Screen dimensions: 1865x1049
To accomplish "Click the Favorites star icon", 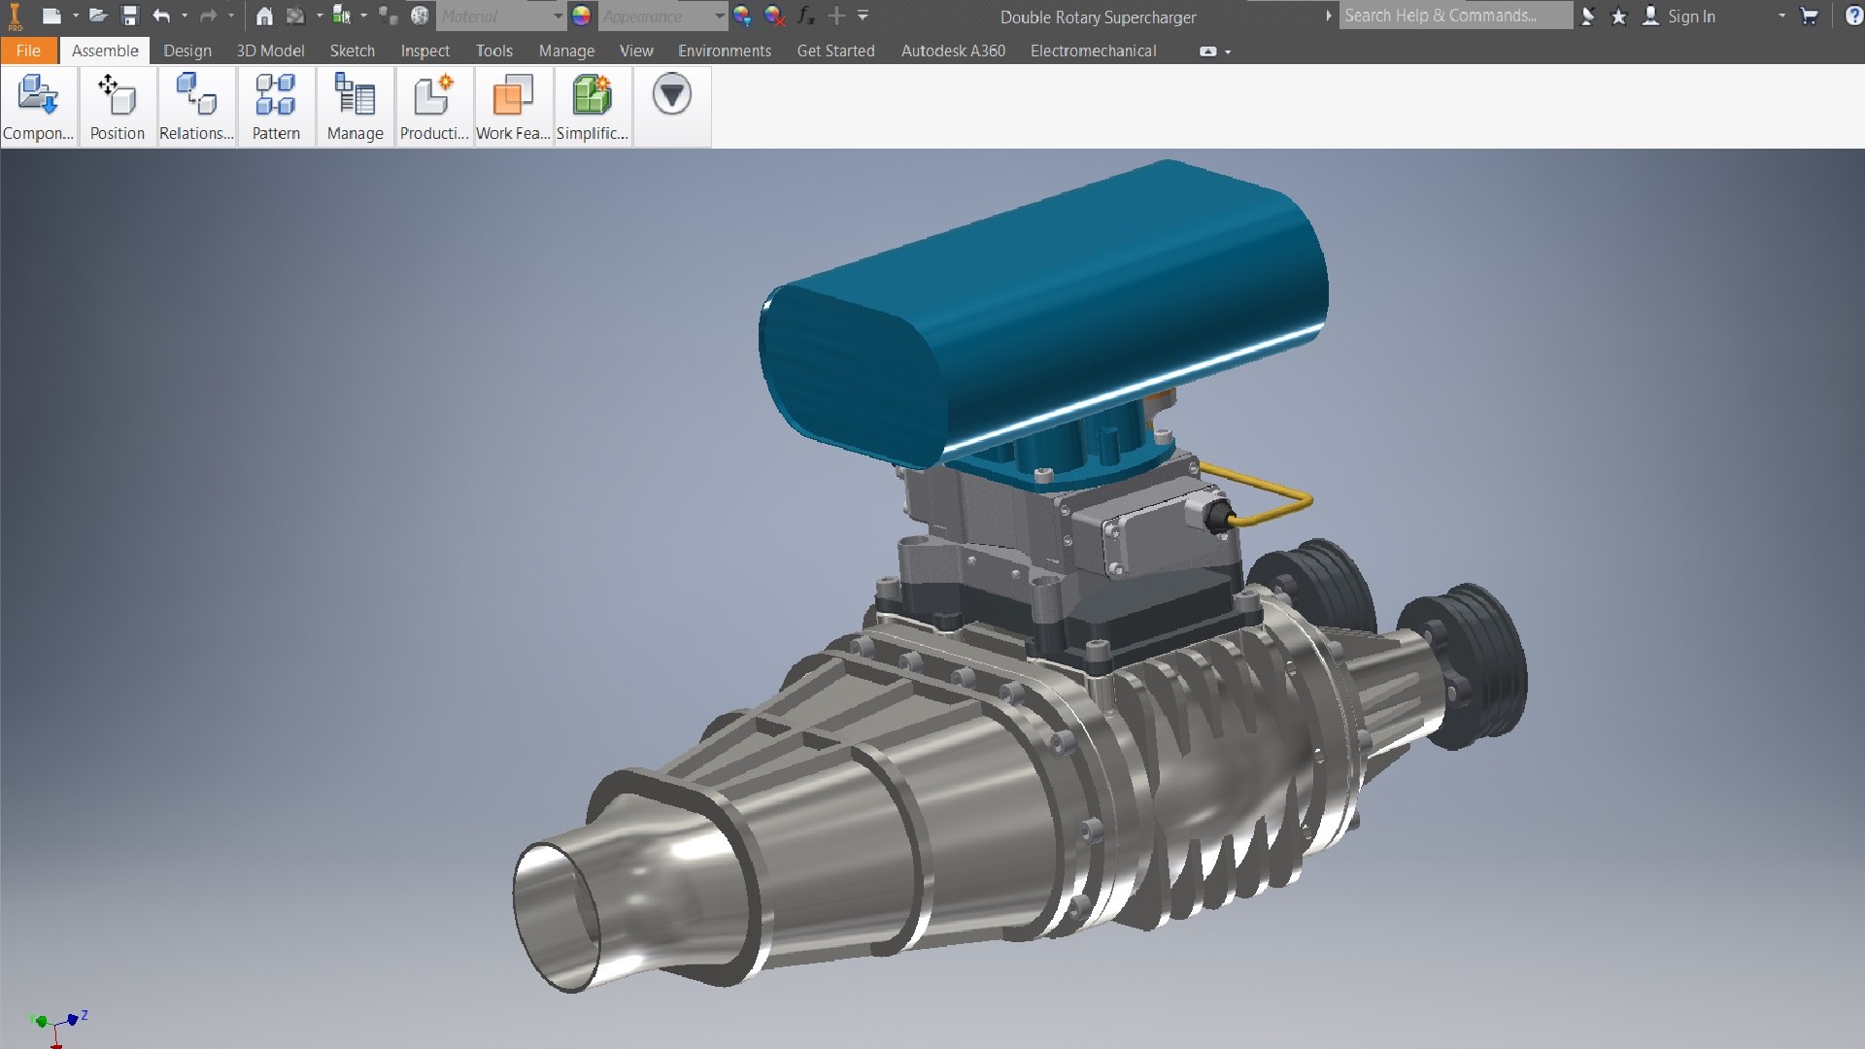I will [1618, 16].
